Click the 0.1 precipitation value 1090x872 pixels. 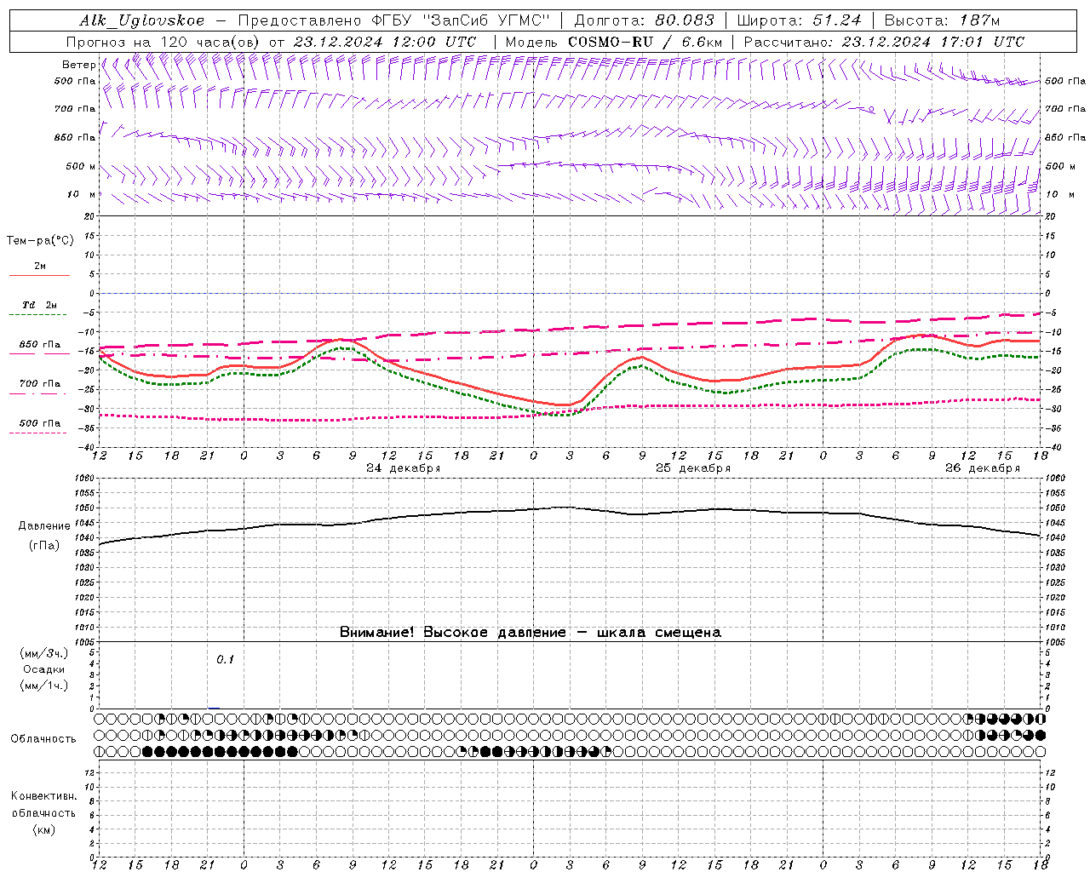225,659
